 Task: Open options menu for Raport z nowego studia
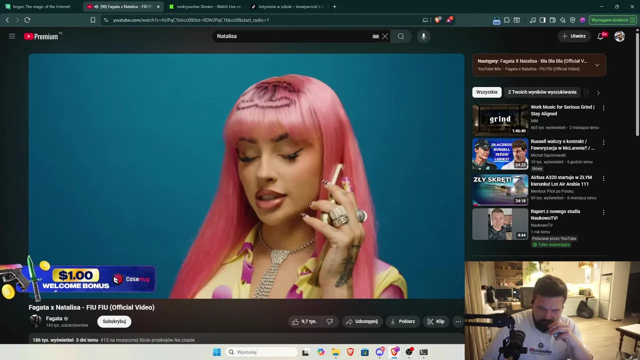603,212
